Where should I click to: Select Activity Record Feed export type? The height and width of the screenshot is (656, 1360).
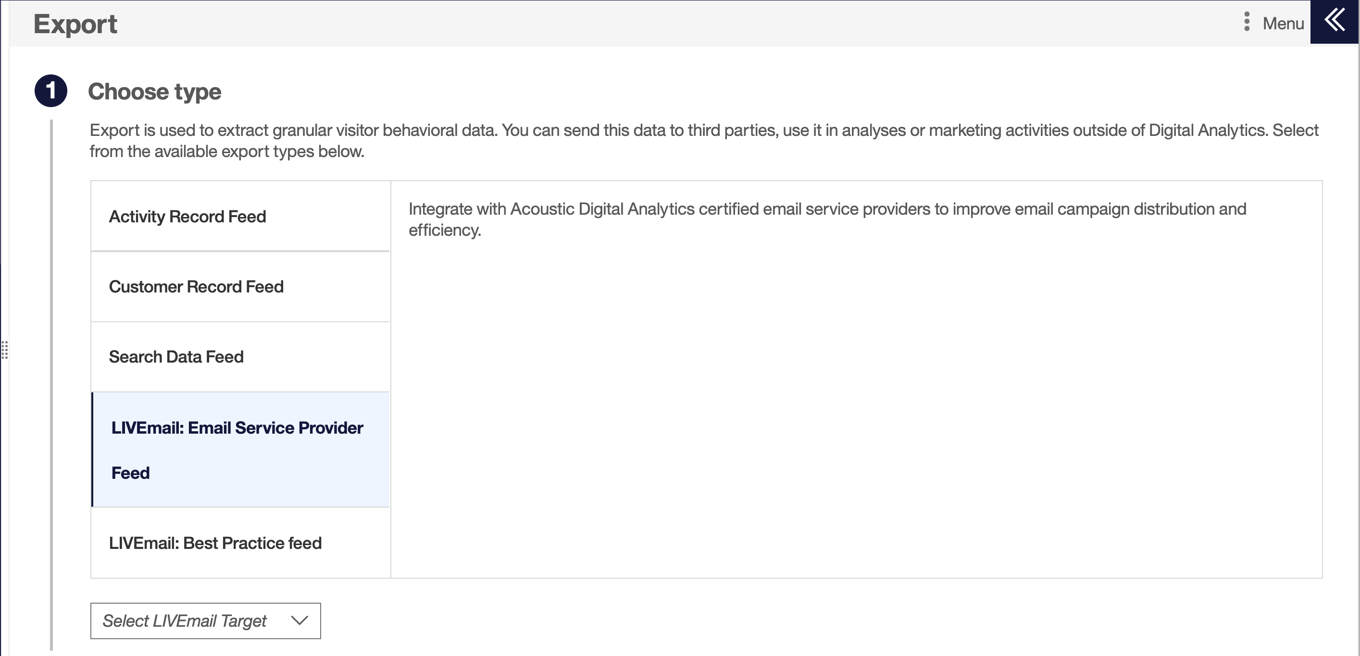click(x=240, y=216)
